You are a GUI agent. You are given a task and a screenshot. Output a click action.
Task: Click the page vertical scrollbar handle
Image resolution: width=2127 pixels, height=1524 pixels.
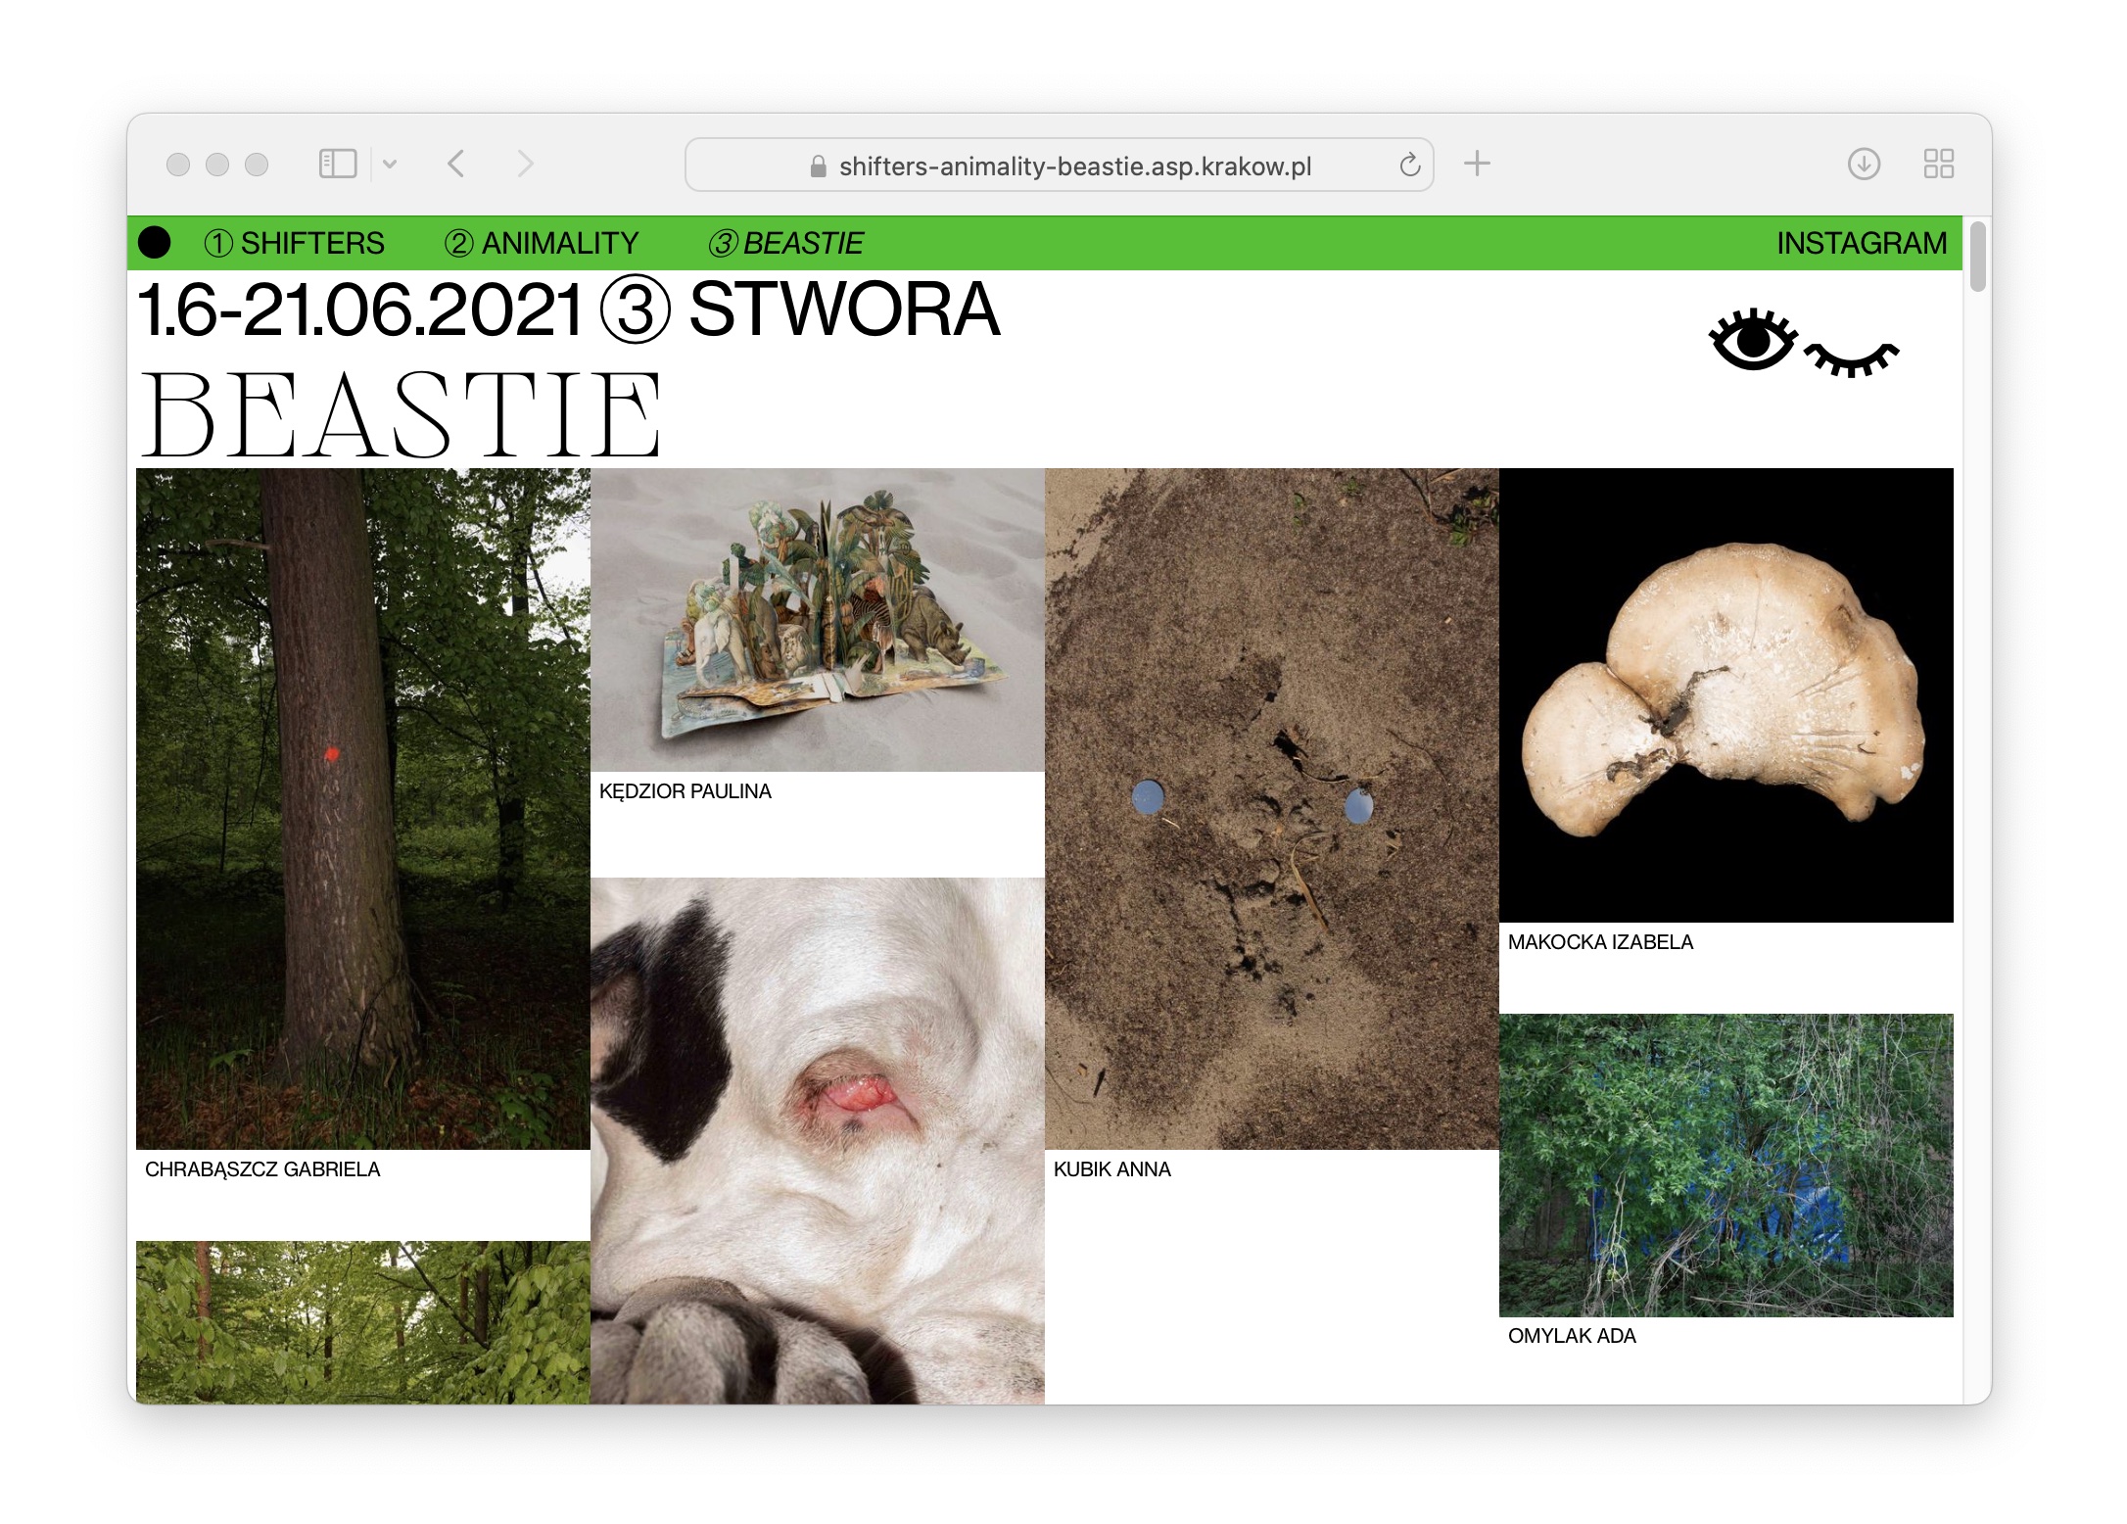pos(1977,257)
